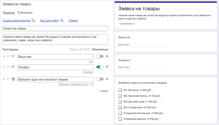This screenshot has height=125, width=219.
Task: Turn off required toggle for Телефон
Action: click(100, 67)
